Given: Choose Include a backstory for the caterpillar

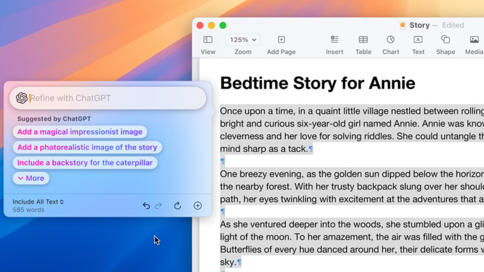Looking at the screenshot, I should [85, 163].
